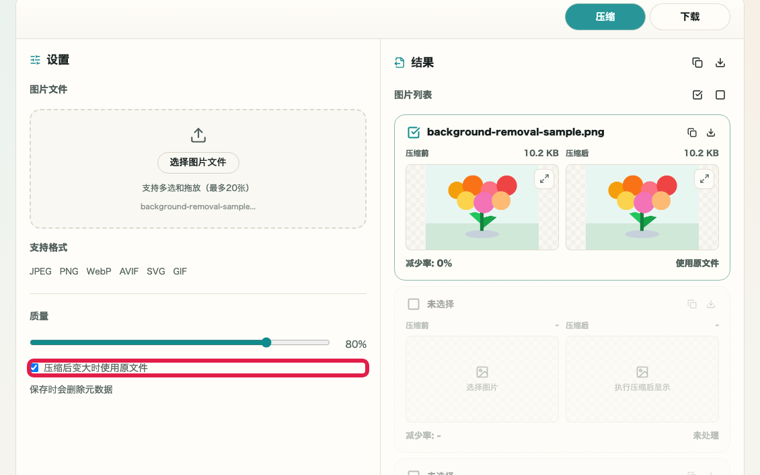
Task: Select all images with the checked-box icon
Action: click(x=697, y=95)
